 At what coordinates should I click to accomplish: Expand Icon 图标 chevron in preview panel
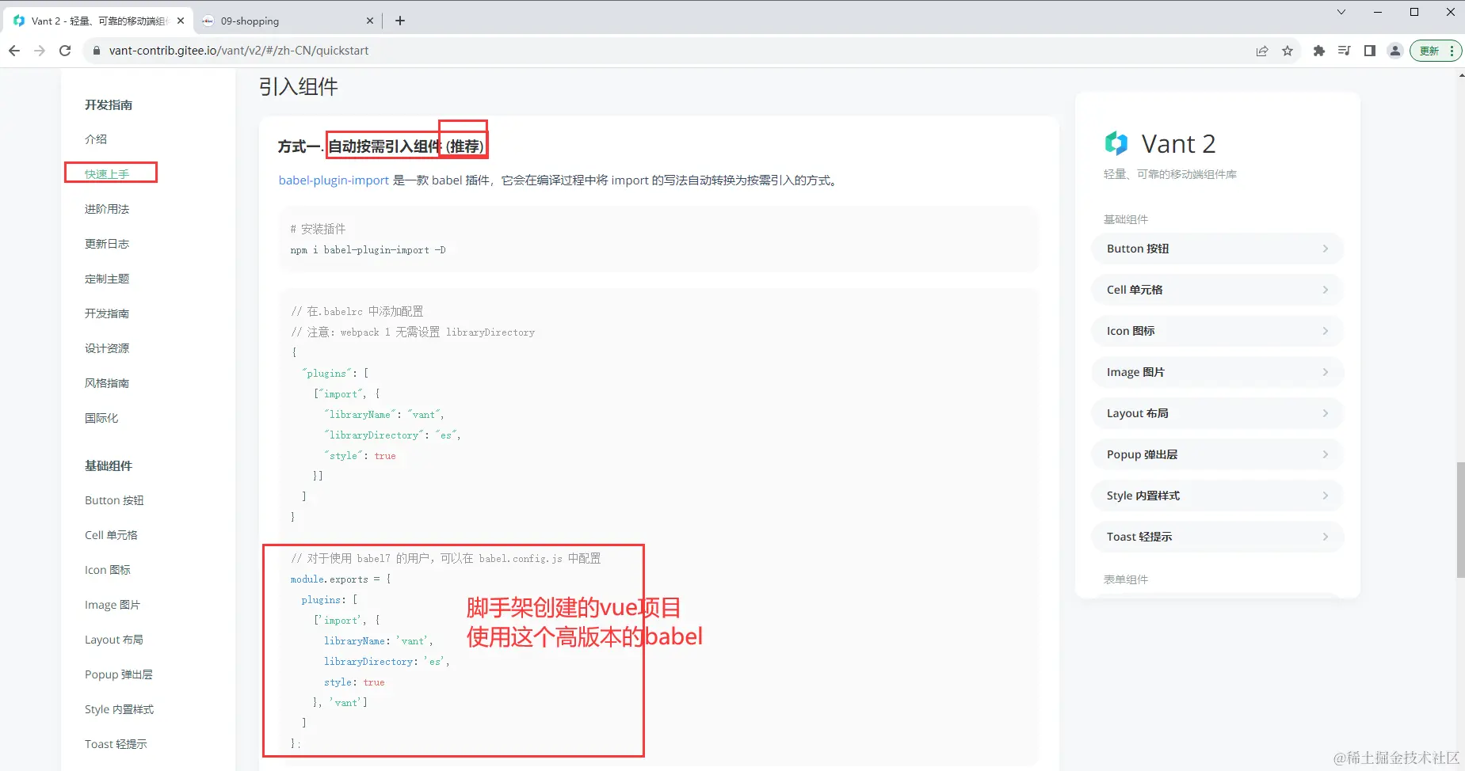coord(1326,331)
